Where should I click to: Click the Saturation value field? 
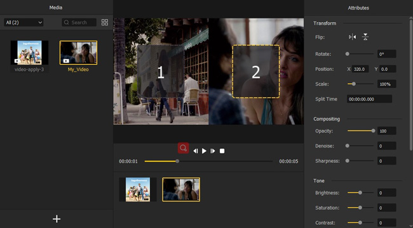click(x=387, y=208)
